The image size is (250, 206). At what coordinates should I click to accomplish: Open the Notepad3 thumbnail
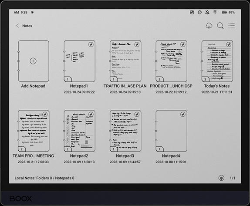(125, 131)
